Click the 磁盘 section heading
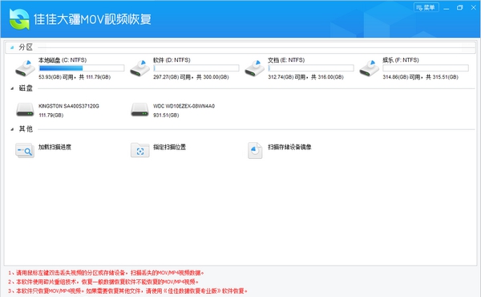 (x=26, y=88)
